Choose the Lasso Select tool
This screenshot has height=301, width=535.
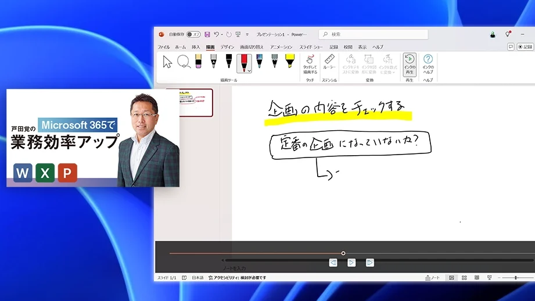coord(183,62)
